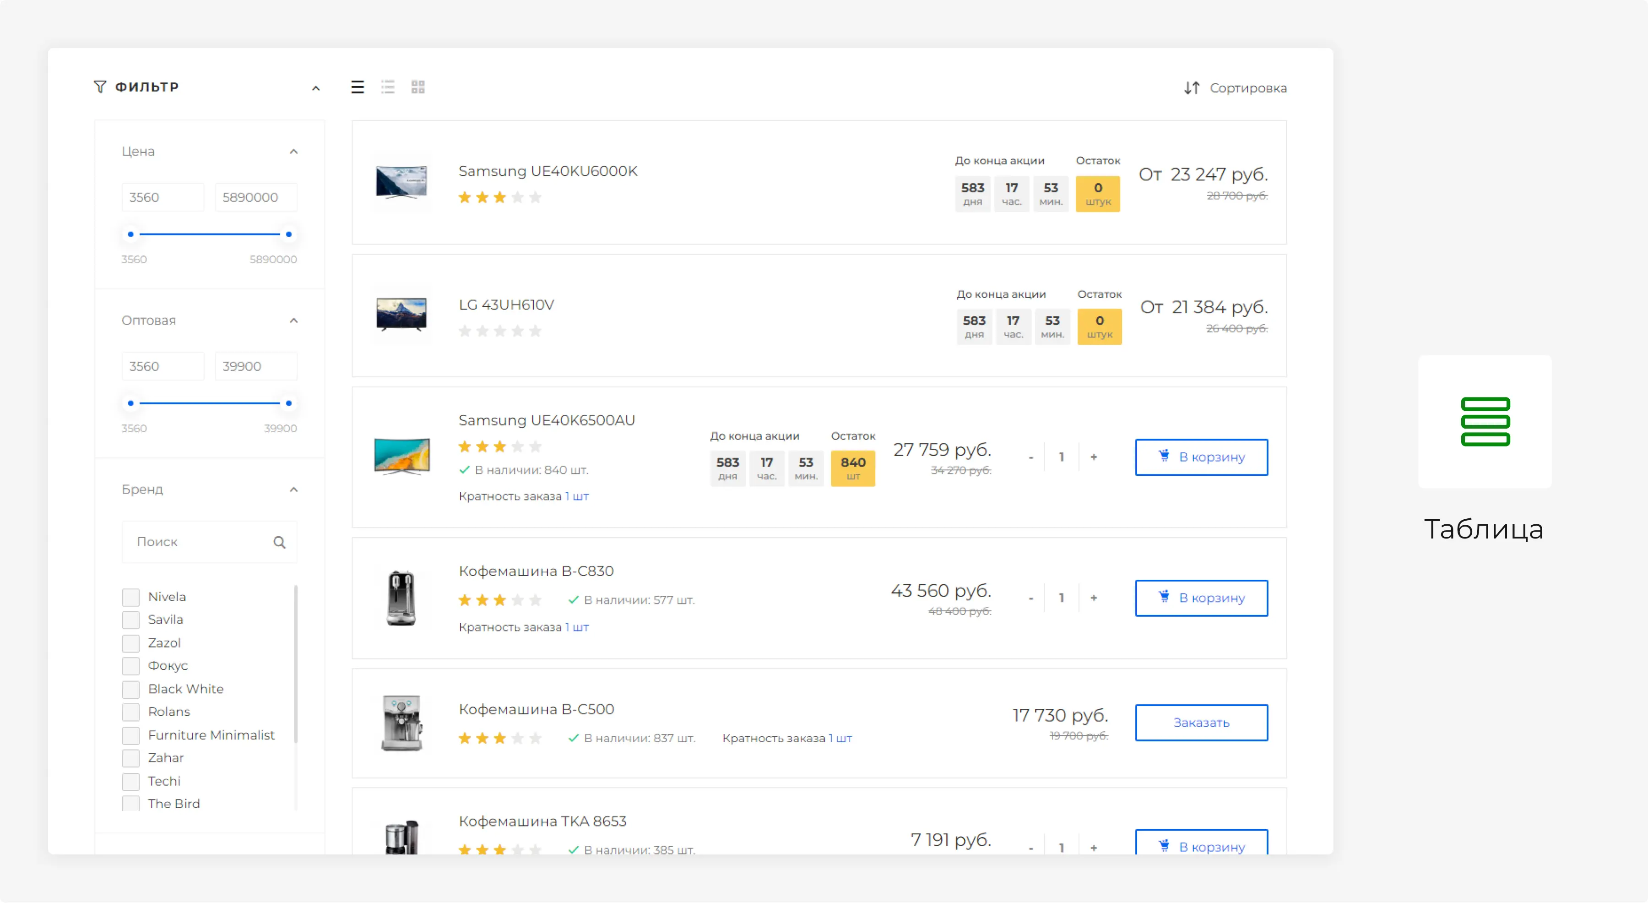This screenshot has height=903, width=1648.
Task: Collapse the Бренд filter section
Action: pos(293,490)
